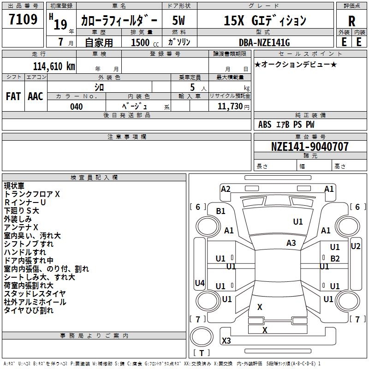Click the AAC air conditioner value
The width and height of the screenshot is (369, 369).
click(36, 96)
